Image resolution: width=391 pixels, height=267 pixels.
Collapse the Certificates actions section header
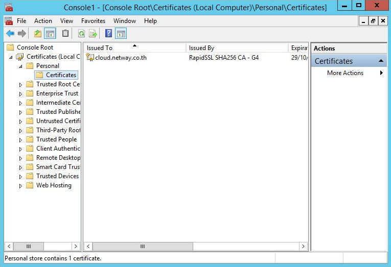click(381, 61)
